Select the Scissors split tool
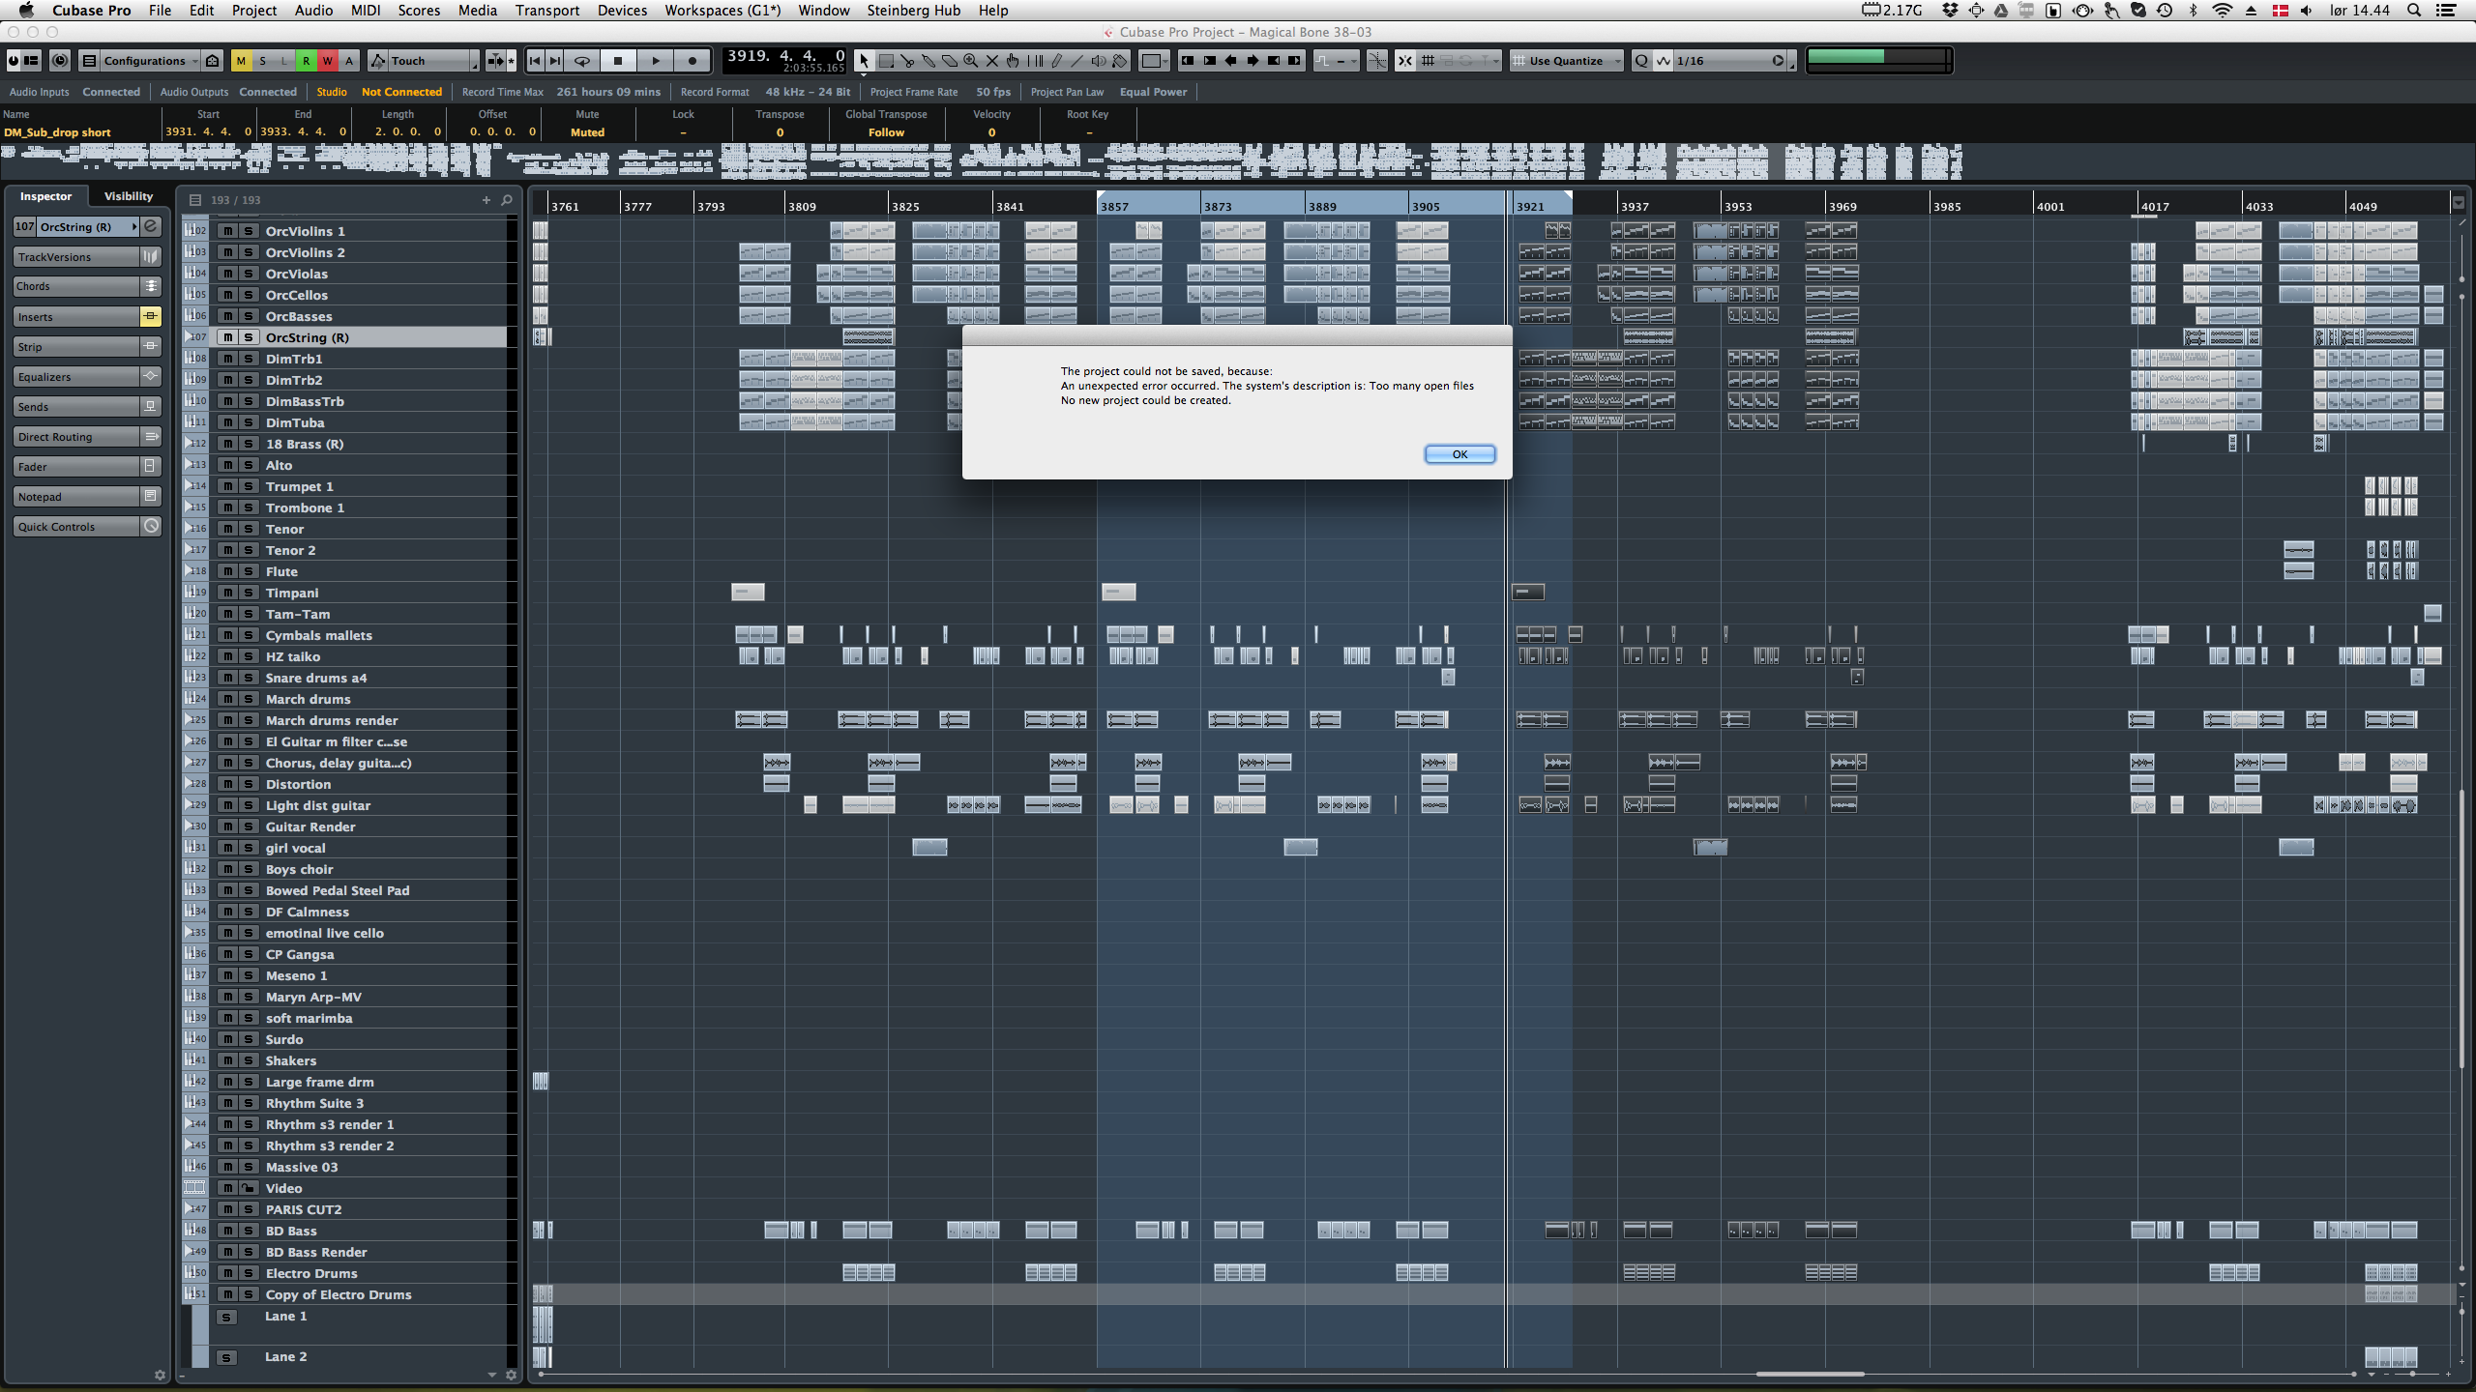 [x=907, y=61]
